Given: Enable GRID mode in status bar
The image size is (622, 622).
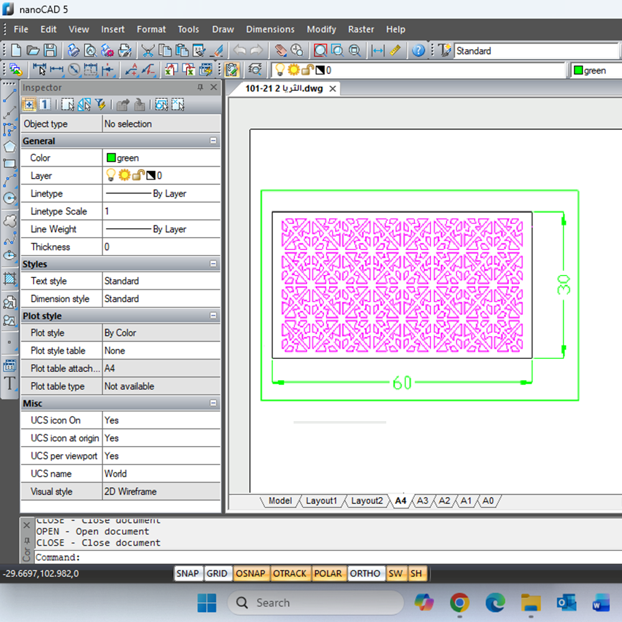Looking at the screenshot, I should [216, 573].
